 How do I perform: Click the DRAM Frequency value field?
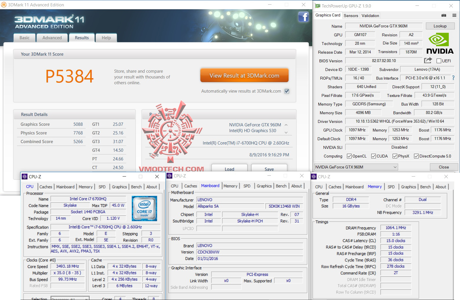[x=396, y=228]
